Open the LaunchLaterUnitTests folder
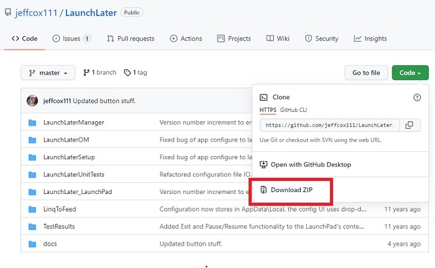435x268 pixels. 74,174
